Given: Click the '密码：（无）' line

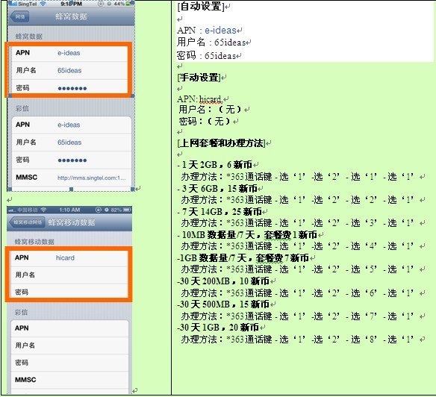Looking at the screenshot, I should click(x=205, y=121).
